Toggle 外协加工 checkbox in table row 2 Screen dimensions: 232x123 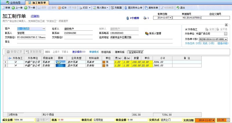tap(16, 66)
